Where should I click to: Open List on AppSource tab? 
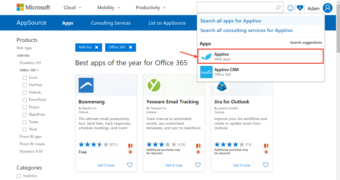[167, 23]
